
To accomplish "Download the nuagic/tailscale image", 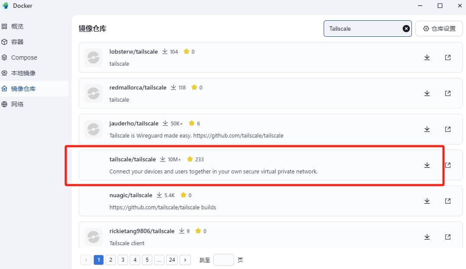I will (x=427, y=201).
